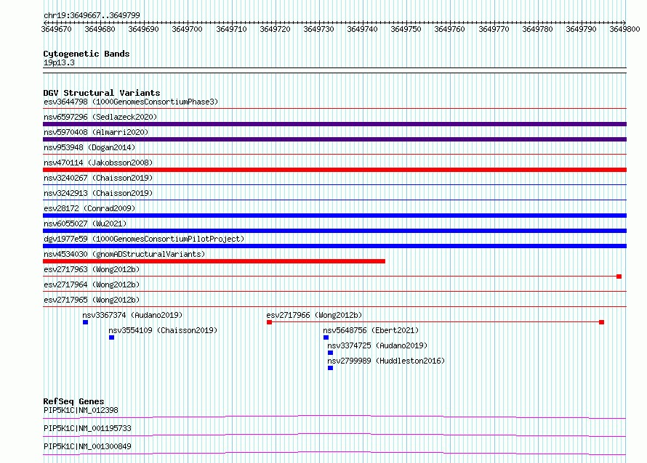Click nsv3240267 (Chaisson2019) label
Screen dimensions: 647x463
click(x=98, y=178)
